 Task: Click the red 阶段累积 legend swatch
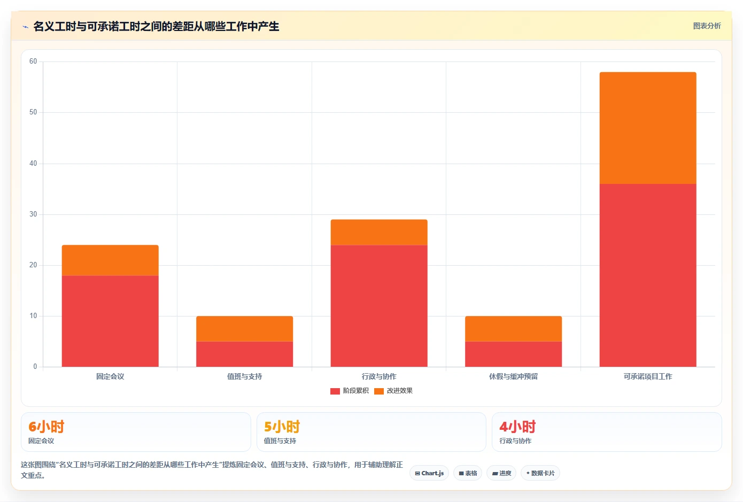click(x=335, y=391)
